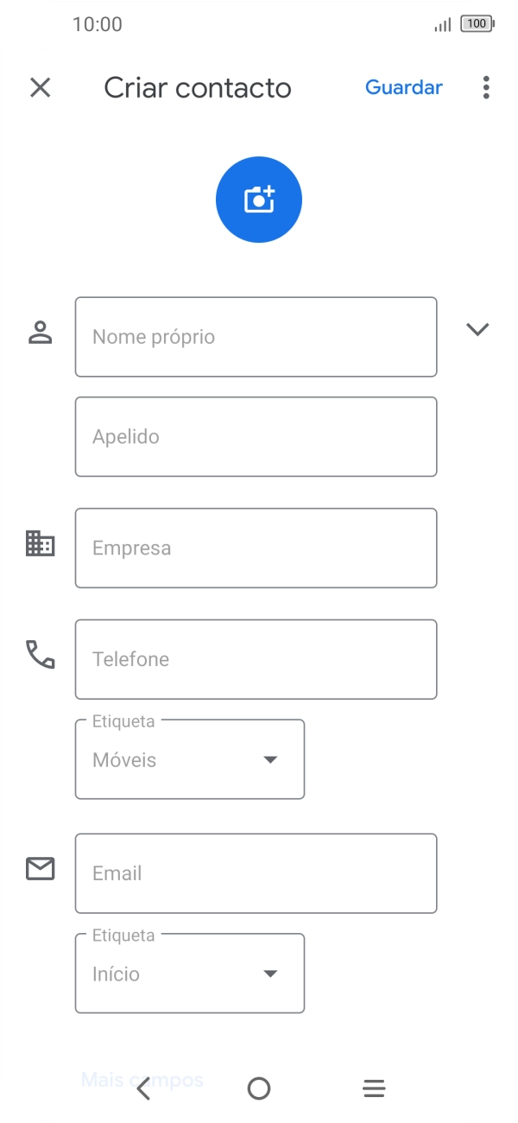The width and height of the screenshot is (518, 1123).
Task: Select the Nome próprio input field
Action: point(256,337)
